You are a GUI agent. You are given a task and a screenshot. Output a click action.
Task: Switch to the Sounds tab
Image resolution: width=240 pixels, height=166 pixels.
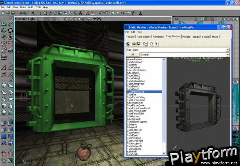click(206, 37)
